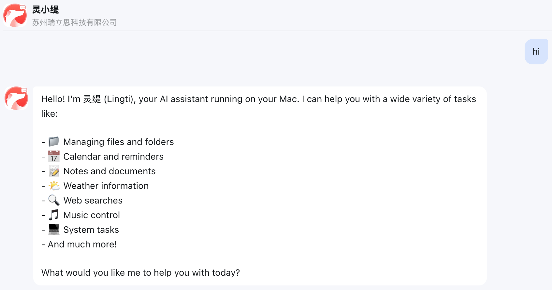This screenshot has height=290, width=552.
Task: Click the Lingti avatar in the header
Action: 15,15
